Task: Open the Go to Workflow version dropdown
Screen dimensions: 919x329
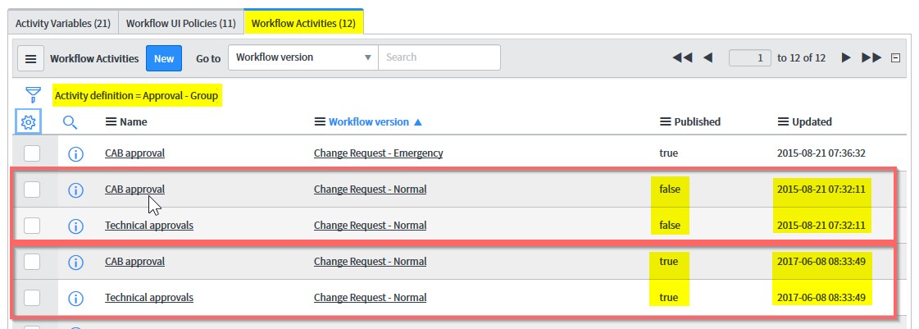Action: [303, 57]
